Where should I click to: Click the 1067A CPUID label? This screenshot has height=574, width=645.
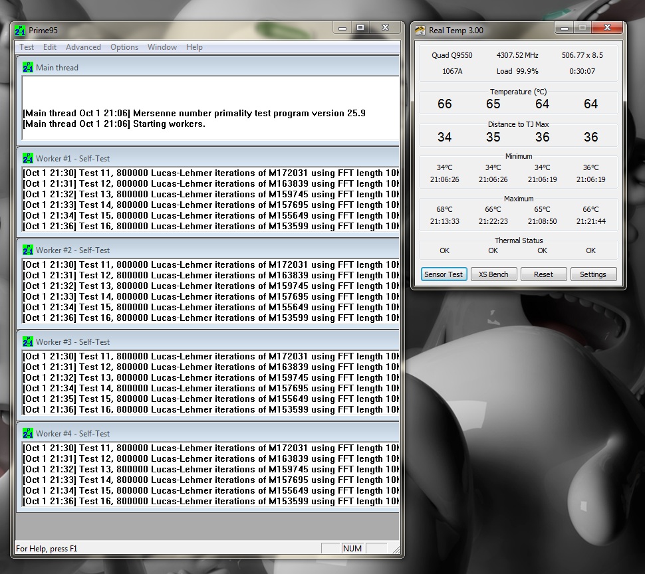click(452, 71)
